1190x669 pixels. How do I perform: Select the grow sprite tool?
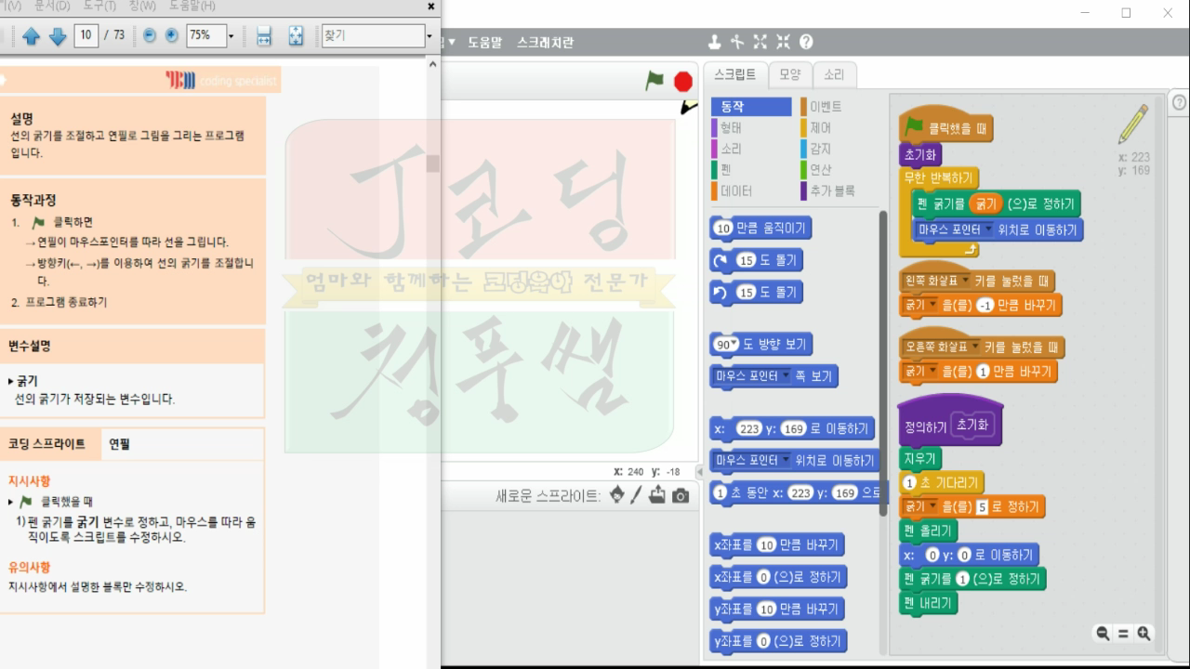pyautogui.click(x=760, y=42)
